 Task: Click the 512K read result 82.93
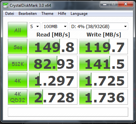coord(53,63)
